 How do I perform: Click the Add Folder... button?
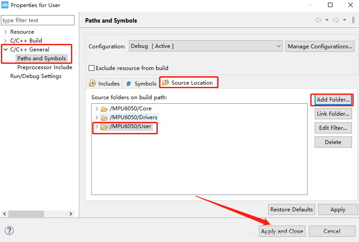coord(333,100)
